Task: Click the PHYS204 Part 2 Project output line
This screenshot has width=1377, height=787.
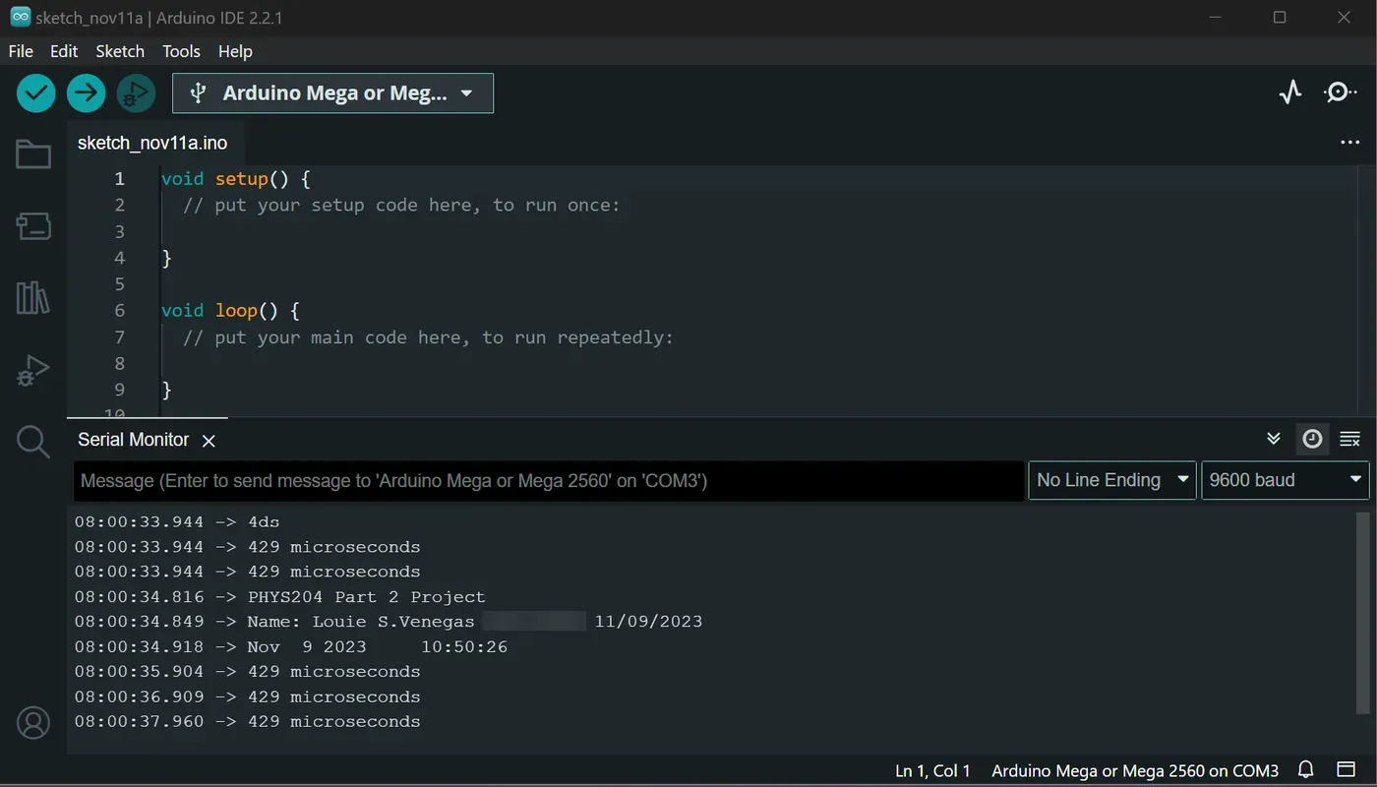Action: [280, 597]
